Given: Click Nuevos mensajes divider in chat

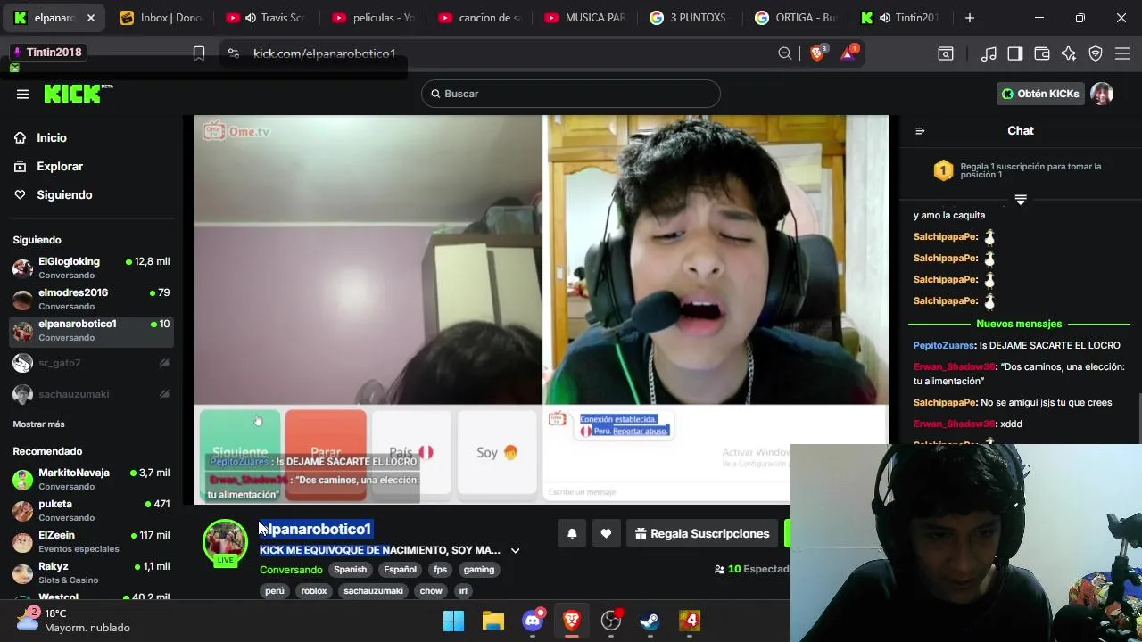Looking at the screenshot, I should [1019, 325].
